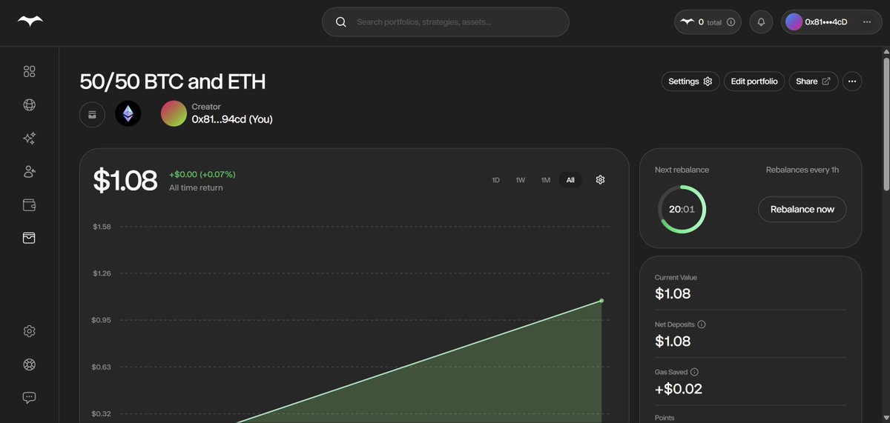Click the Edit portfolio button
The image size is (890, 423).
point(754,81)
